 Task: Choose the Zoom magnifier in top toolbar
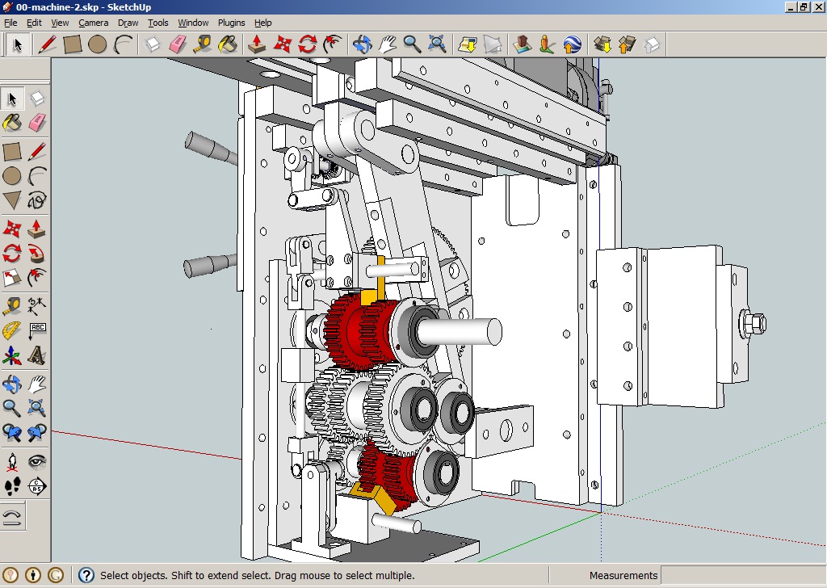click(412, 44)
